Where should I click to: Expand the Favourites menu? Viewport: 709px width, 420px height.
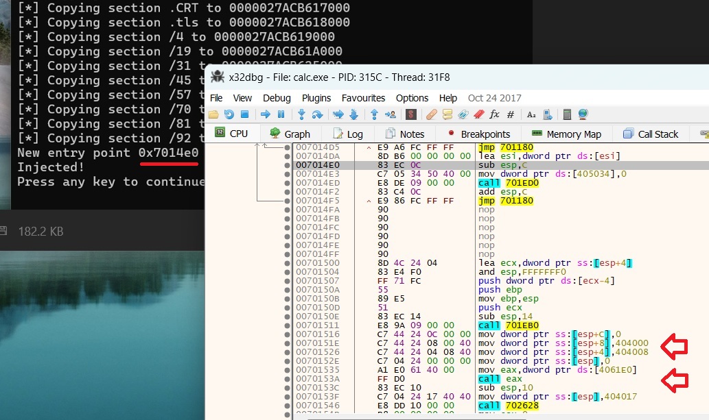coord(363,98)
